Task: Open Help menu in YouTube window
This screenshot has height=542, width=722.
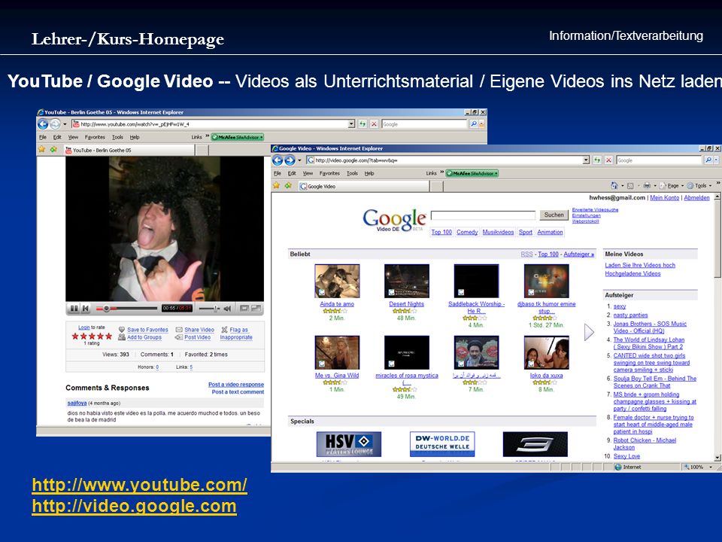Action: pyautogui.click(x=134, y=137)
